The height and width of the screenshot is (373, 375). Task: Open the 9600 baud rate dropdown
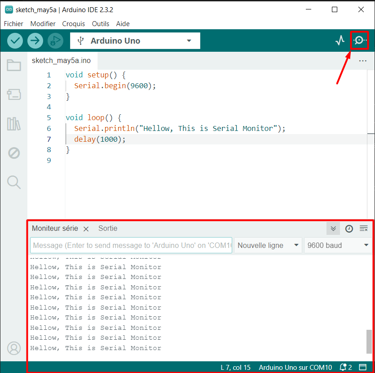pos(338,245)
